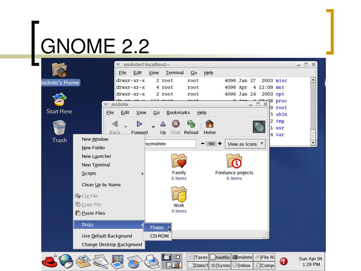Open the Edit menu in Nautilus
This screenshot has width=361, height=271.
(125, 113)
